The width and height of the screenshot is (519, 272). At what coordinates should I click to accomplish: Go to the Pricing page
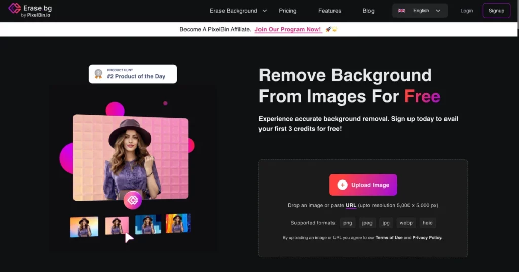288,11
